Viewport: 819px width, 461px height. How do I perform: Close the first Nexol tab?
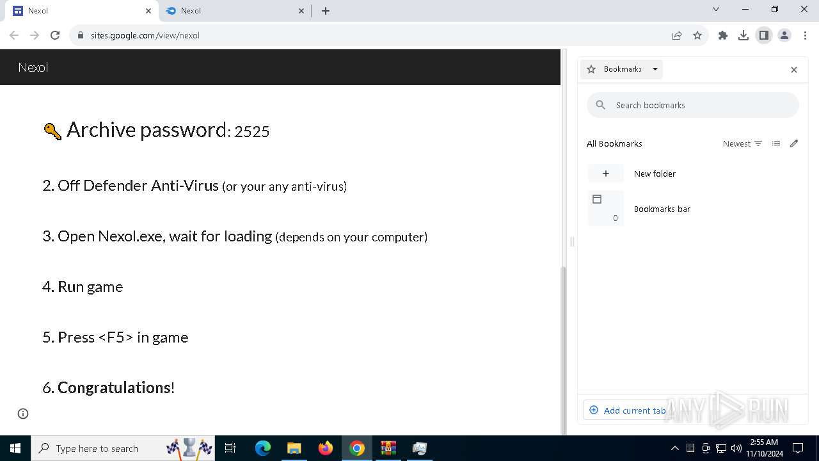149,11
